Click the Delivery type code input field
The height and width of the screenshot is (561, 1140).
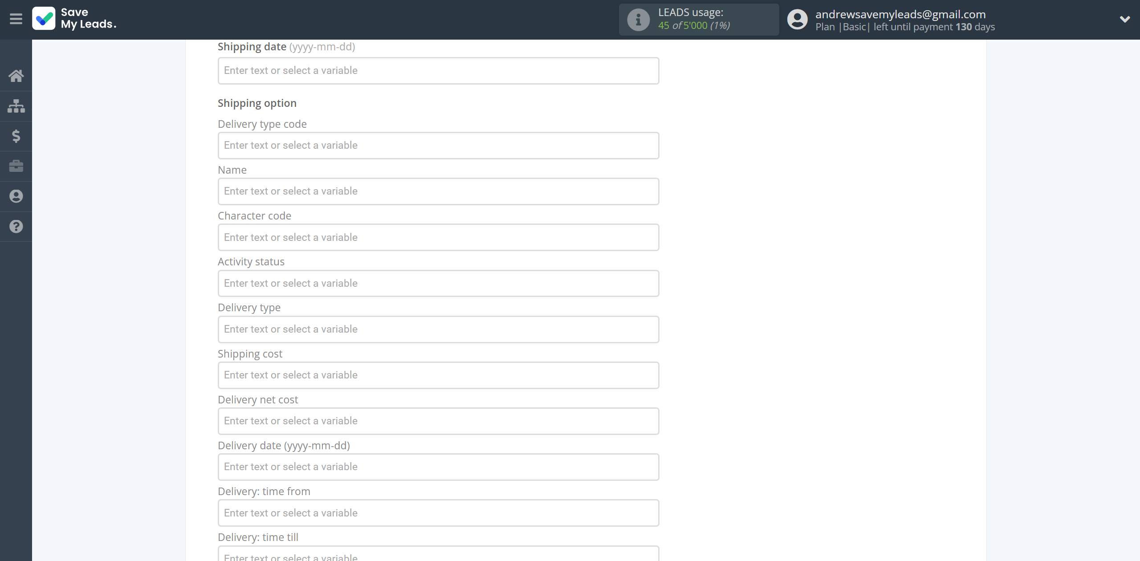click(438, 145)
